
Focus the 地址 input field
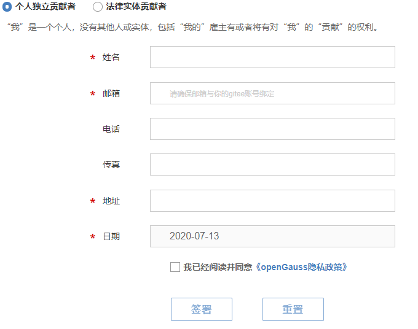click(x=272, y=201)
